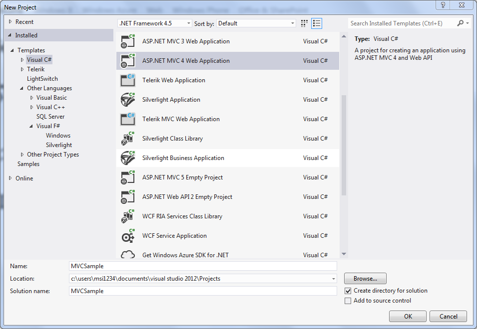This screenshot has width=477, height=329.
Task: Click the Telerik MVC Web Application icon
Action: coord(128,119)
